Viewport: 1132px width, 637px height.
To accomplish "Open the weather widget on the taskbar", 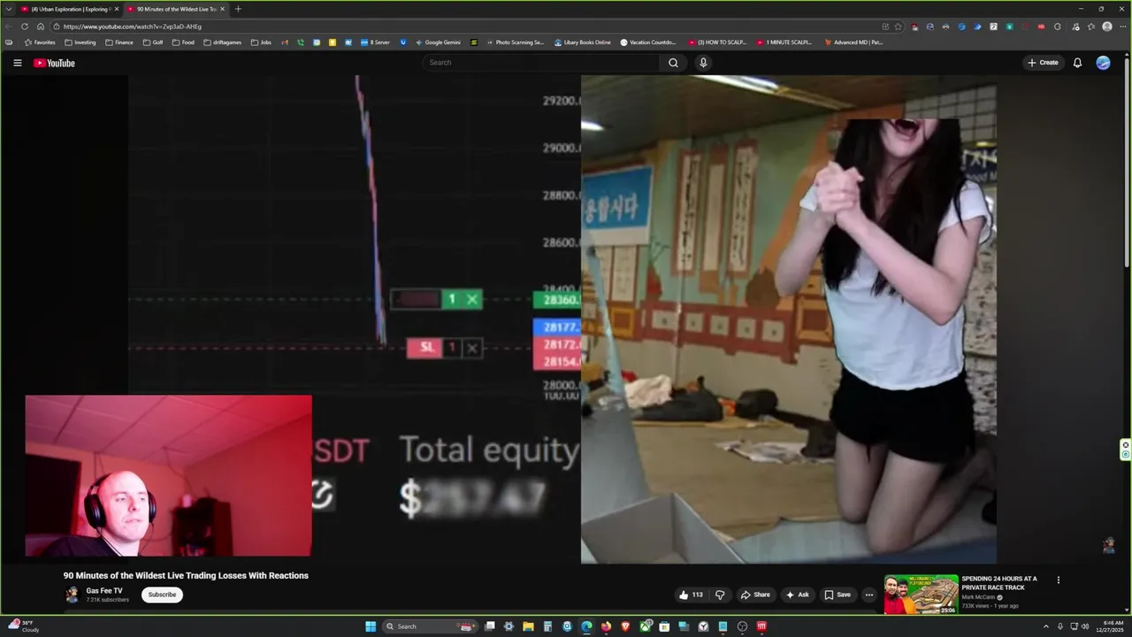I will click(23, 625).
